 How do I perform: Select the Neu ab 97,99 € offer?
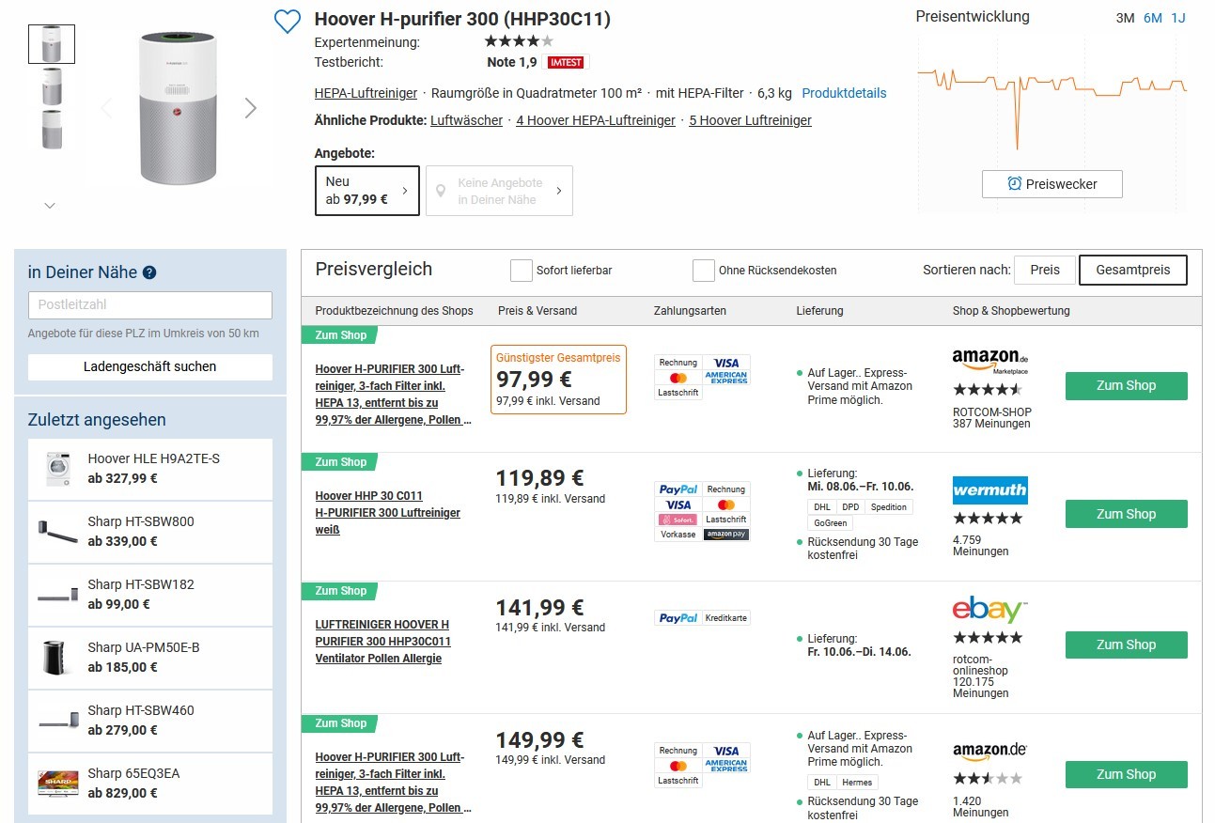[x=367, y=191]
